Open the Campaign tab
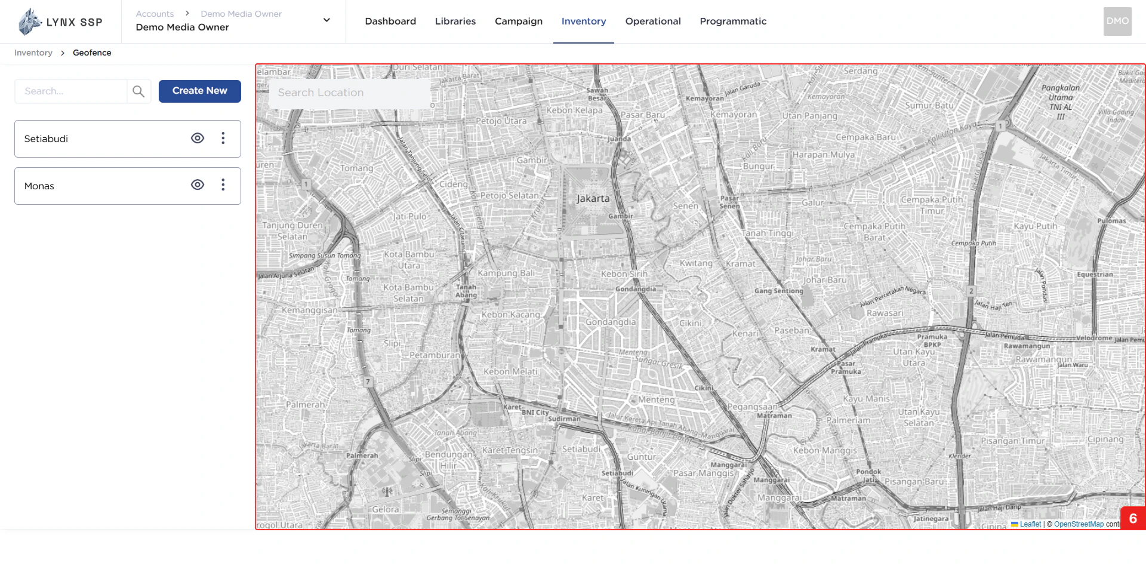The width and height of the screenshot is (1146, 566). tap(519, 21)
